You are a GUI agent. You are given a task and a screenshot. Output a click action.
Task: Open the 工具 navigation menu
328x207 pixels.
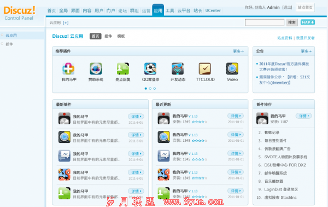pyautogui.click(x=170, y=10)
